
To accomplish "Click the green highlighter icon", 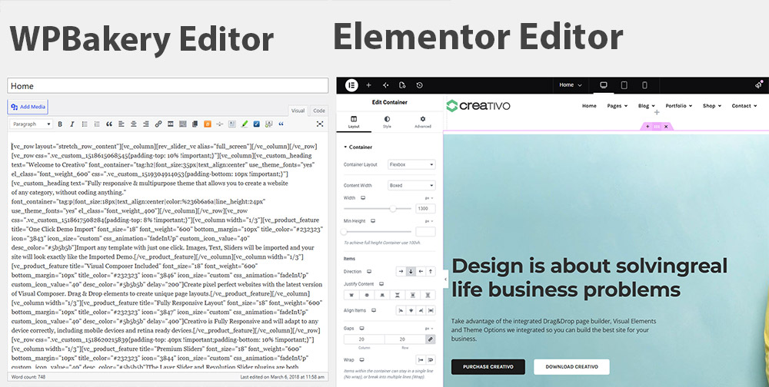I will pyautogui.click(x=245, y=124).
